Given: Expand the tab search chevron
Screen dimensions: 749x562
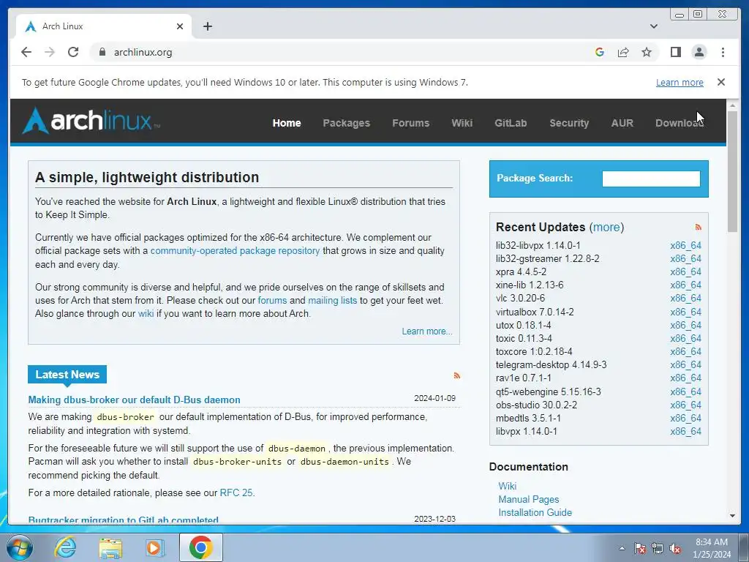Looking at the screenshot, I should pyautogui.click(x=654, y=26).
